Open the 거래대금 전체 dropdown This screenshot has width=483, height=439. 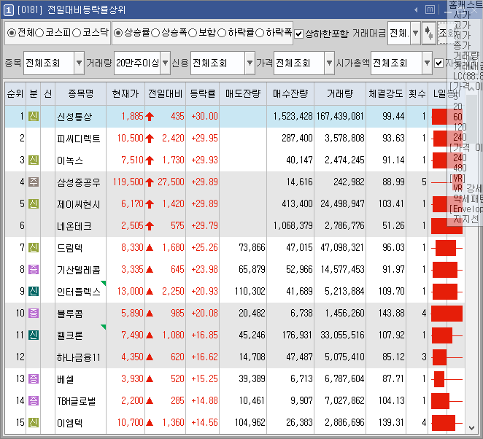click(x=416, y=33)
